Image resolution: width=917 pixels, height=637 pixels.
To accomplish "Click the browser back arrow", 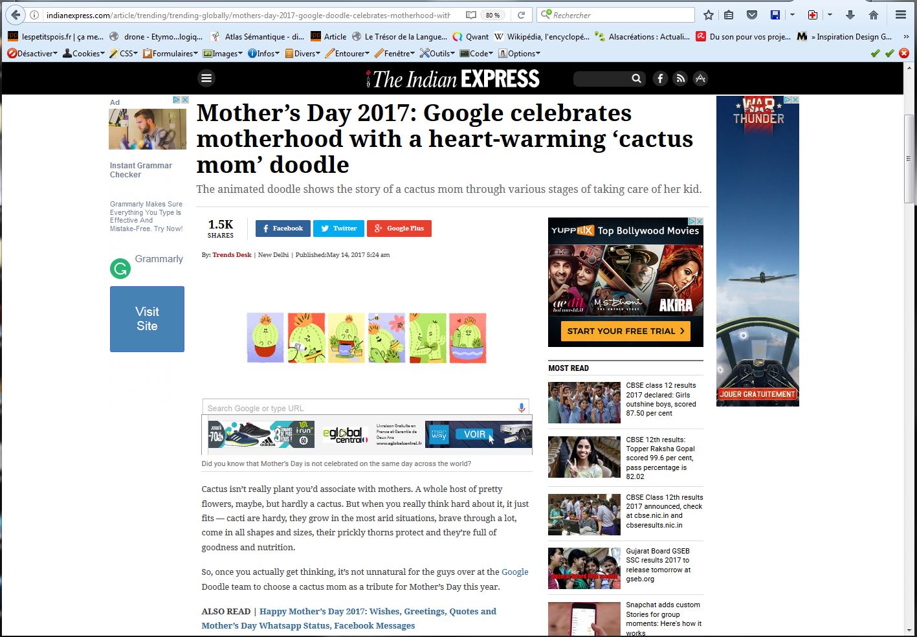I will [x=16, y=15].
